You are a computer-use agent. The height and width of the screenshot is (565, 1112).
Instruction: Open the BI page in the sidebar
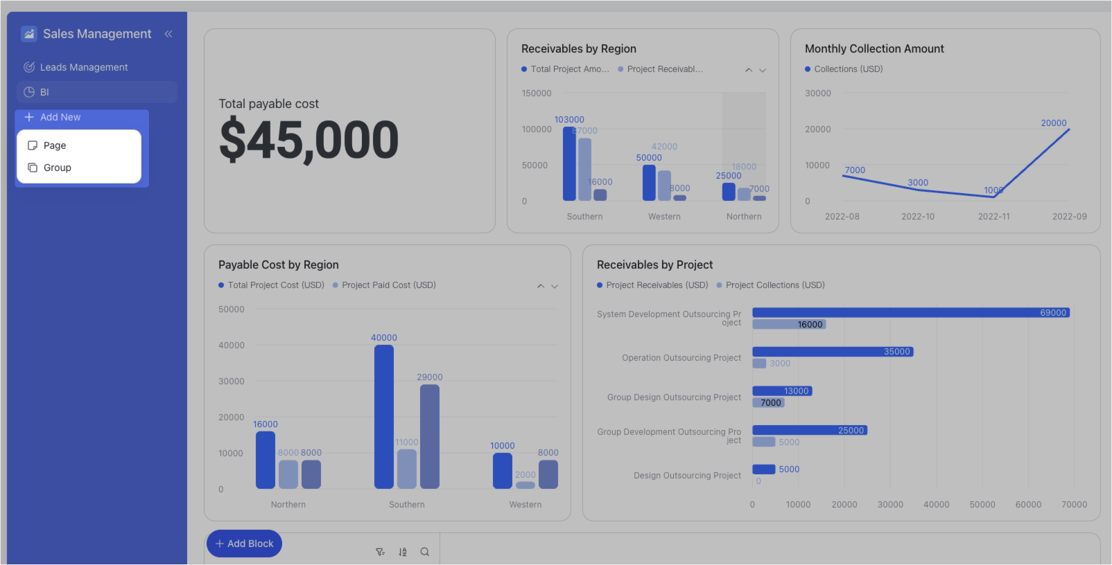click(96, 92)
